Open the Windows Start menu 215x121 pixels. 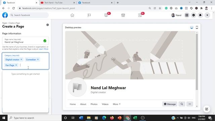(4, 118)
